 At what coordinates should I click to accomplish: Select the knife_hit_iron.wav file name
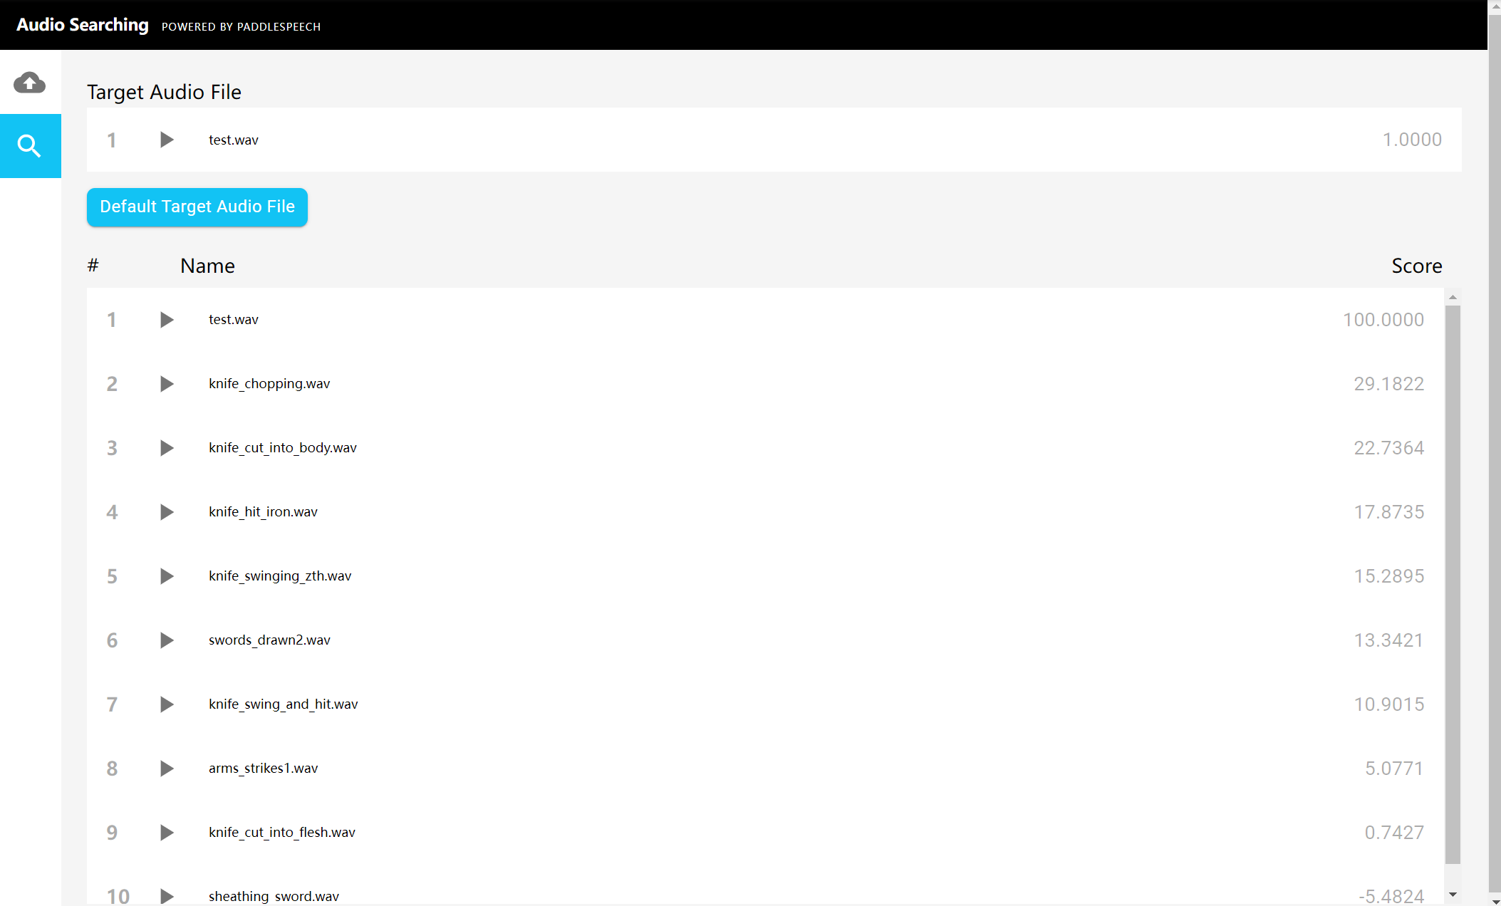pyautogui.click(x=263, y=512)
